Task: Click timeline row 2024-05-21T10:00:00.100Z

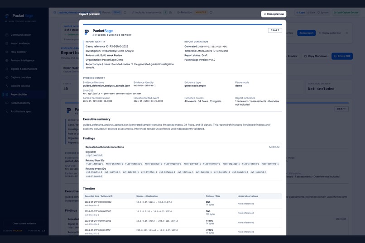Action: [182, 213]
